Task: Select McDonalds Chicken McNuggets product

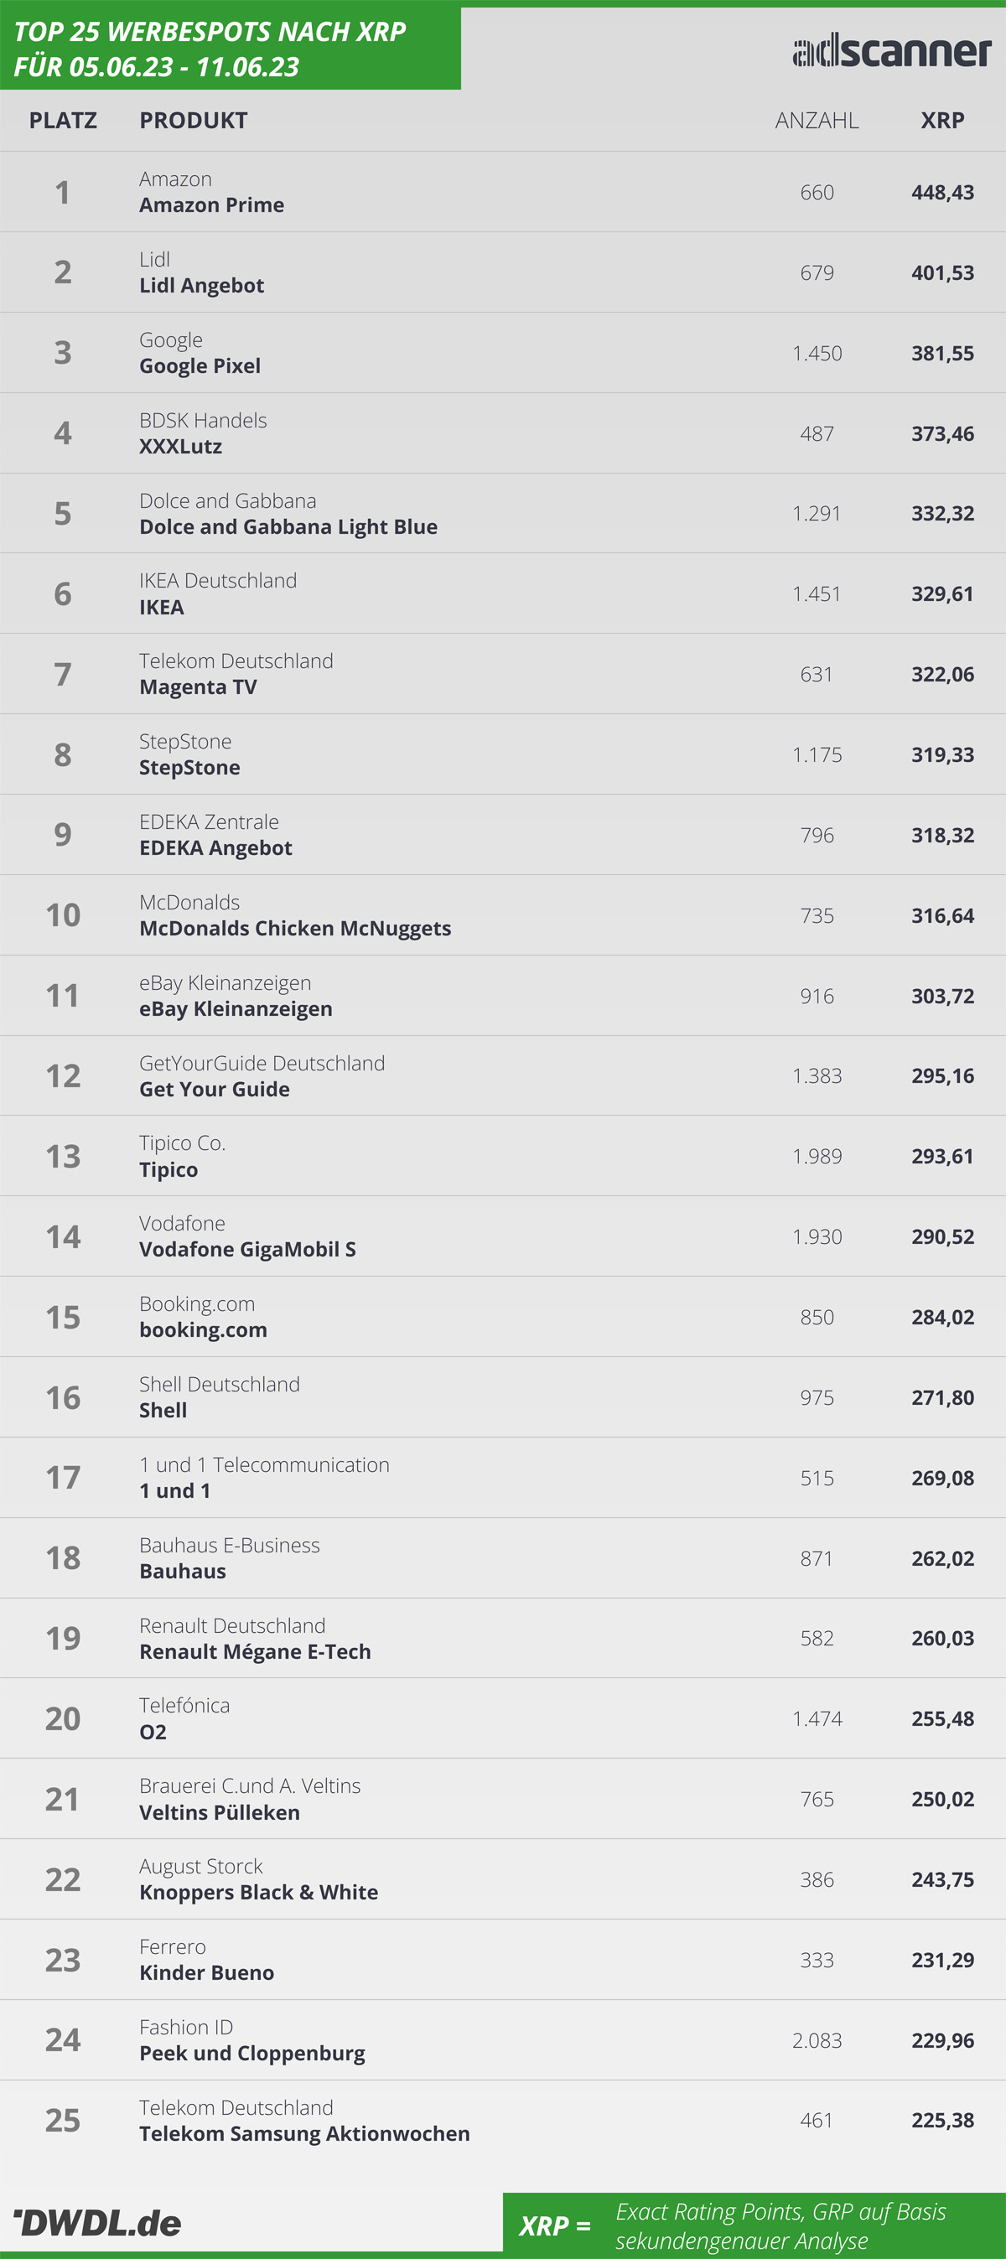Action: pyautogui.click(x=296, y=929)
